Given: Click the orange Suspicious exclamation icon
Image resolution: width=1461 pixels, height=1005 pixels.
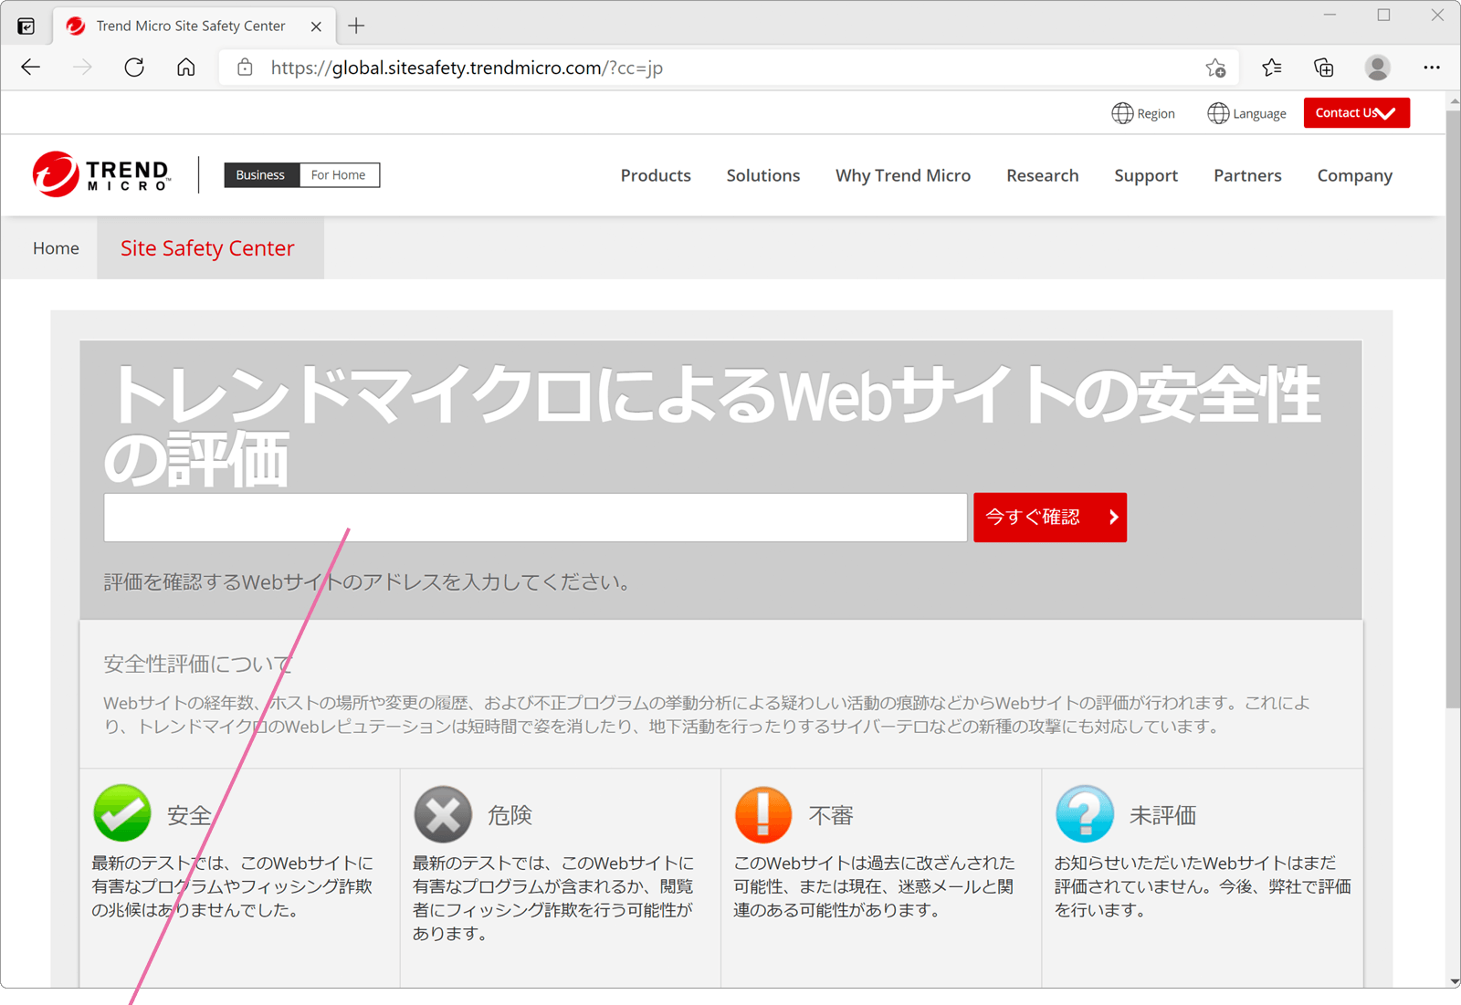Looking at the screenshot, I should 763,813.
